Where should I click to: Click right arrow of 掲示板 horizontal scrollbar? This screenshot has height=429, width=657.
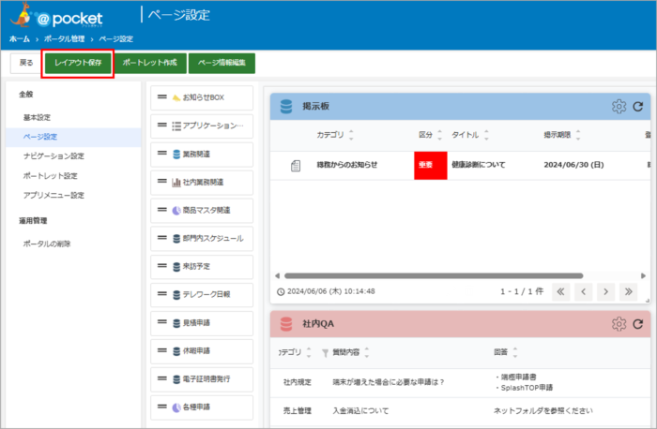tap(643, 276)
